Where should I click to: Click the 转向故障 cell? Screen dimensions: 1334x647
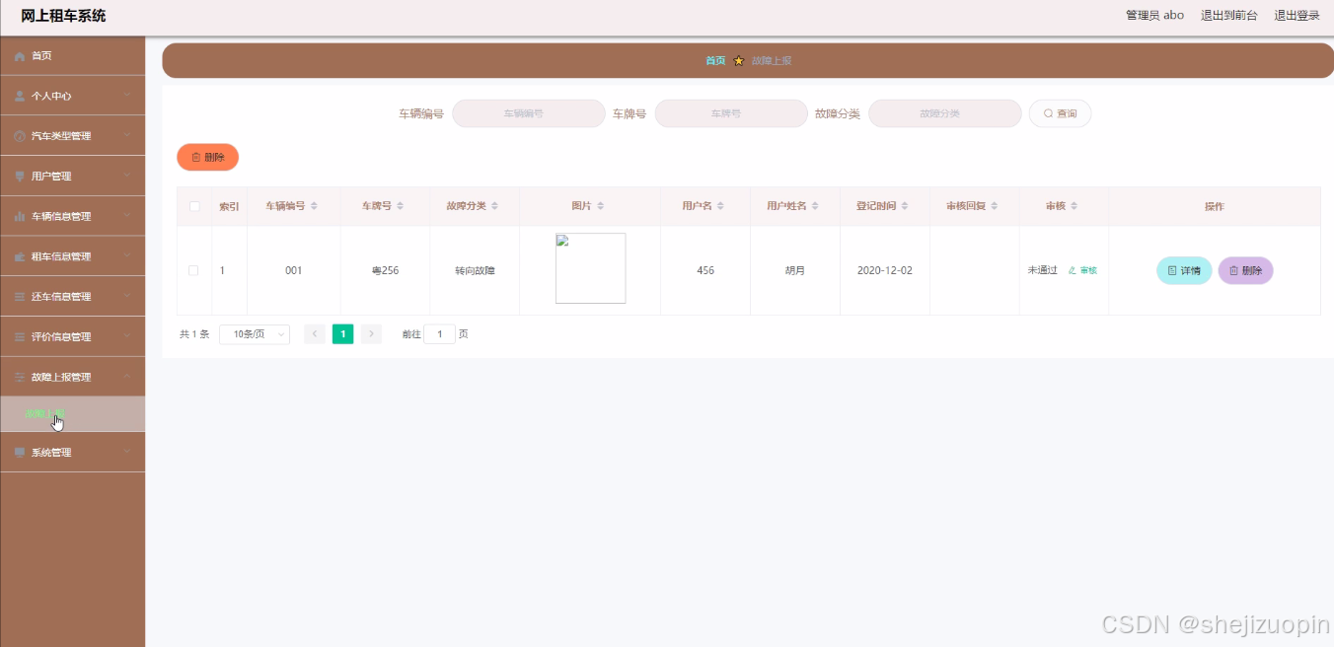tap(475, 270)
